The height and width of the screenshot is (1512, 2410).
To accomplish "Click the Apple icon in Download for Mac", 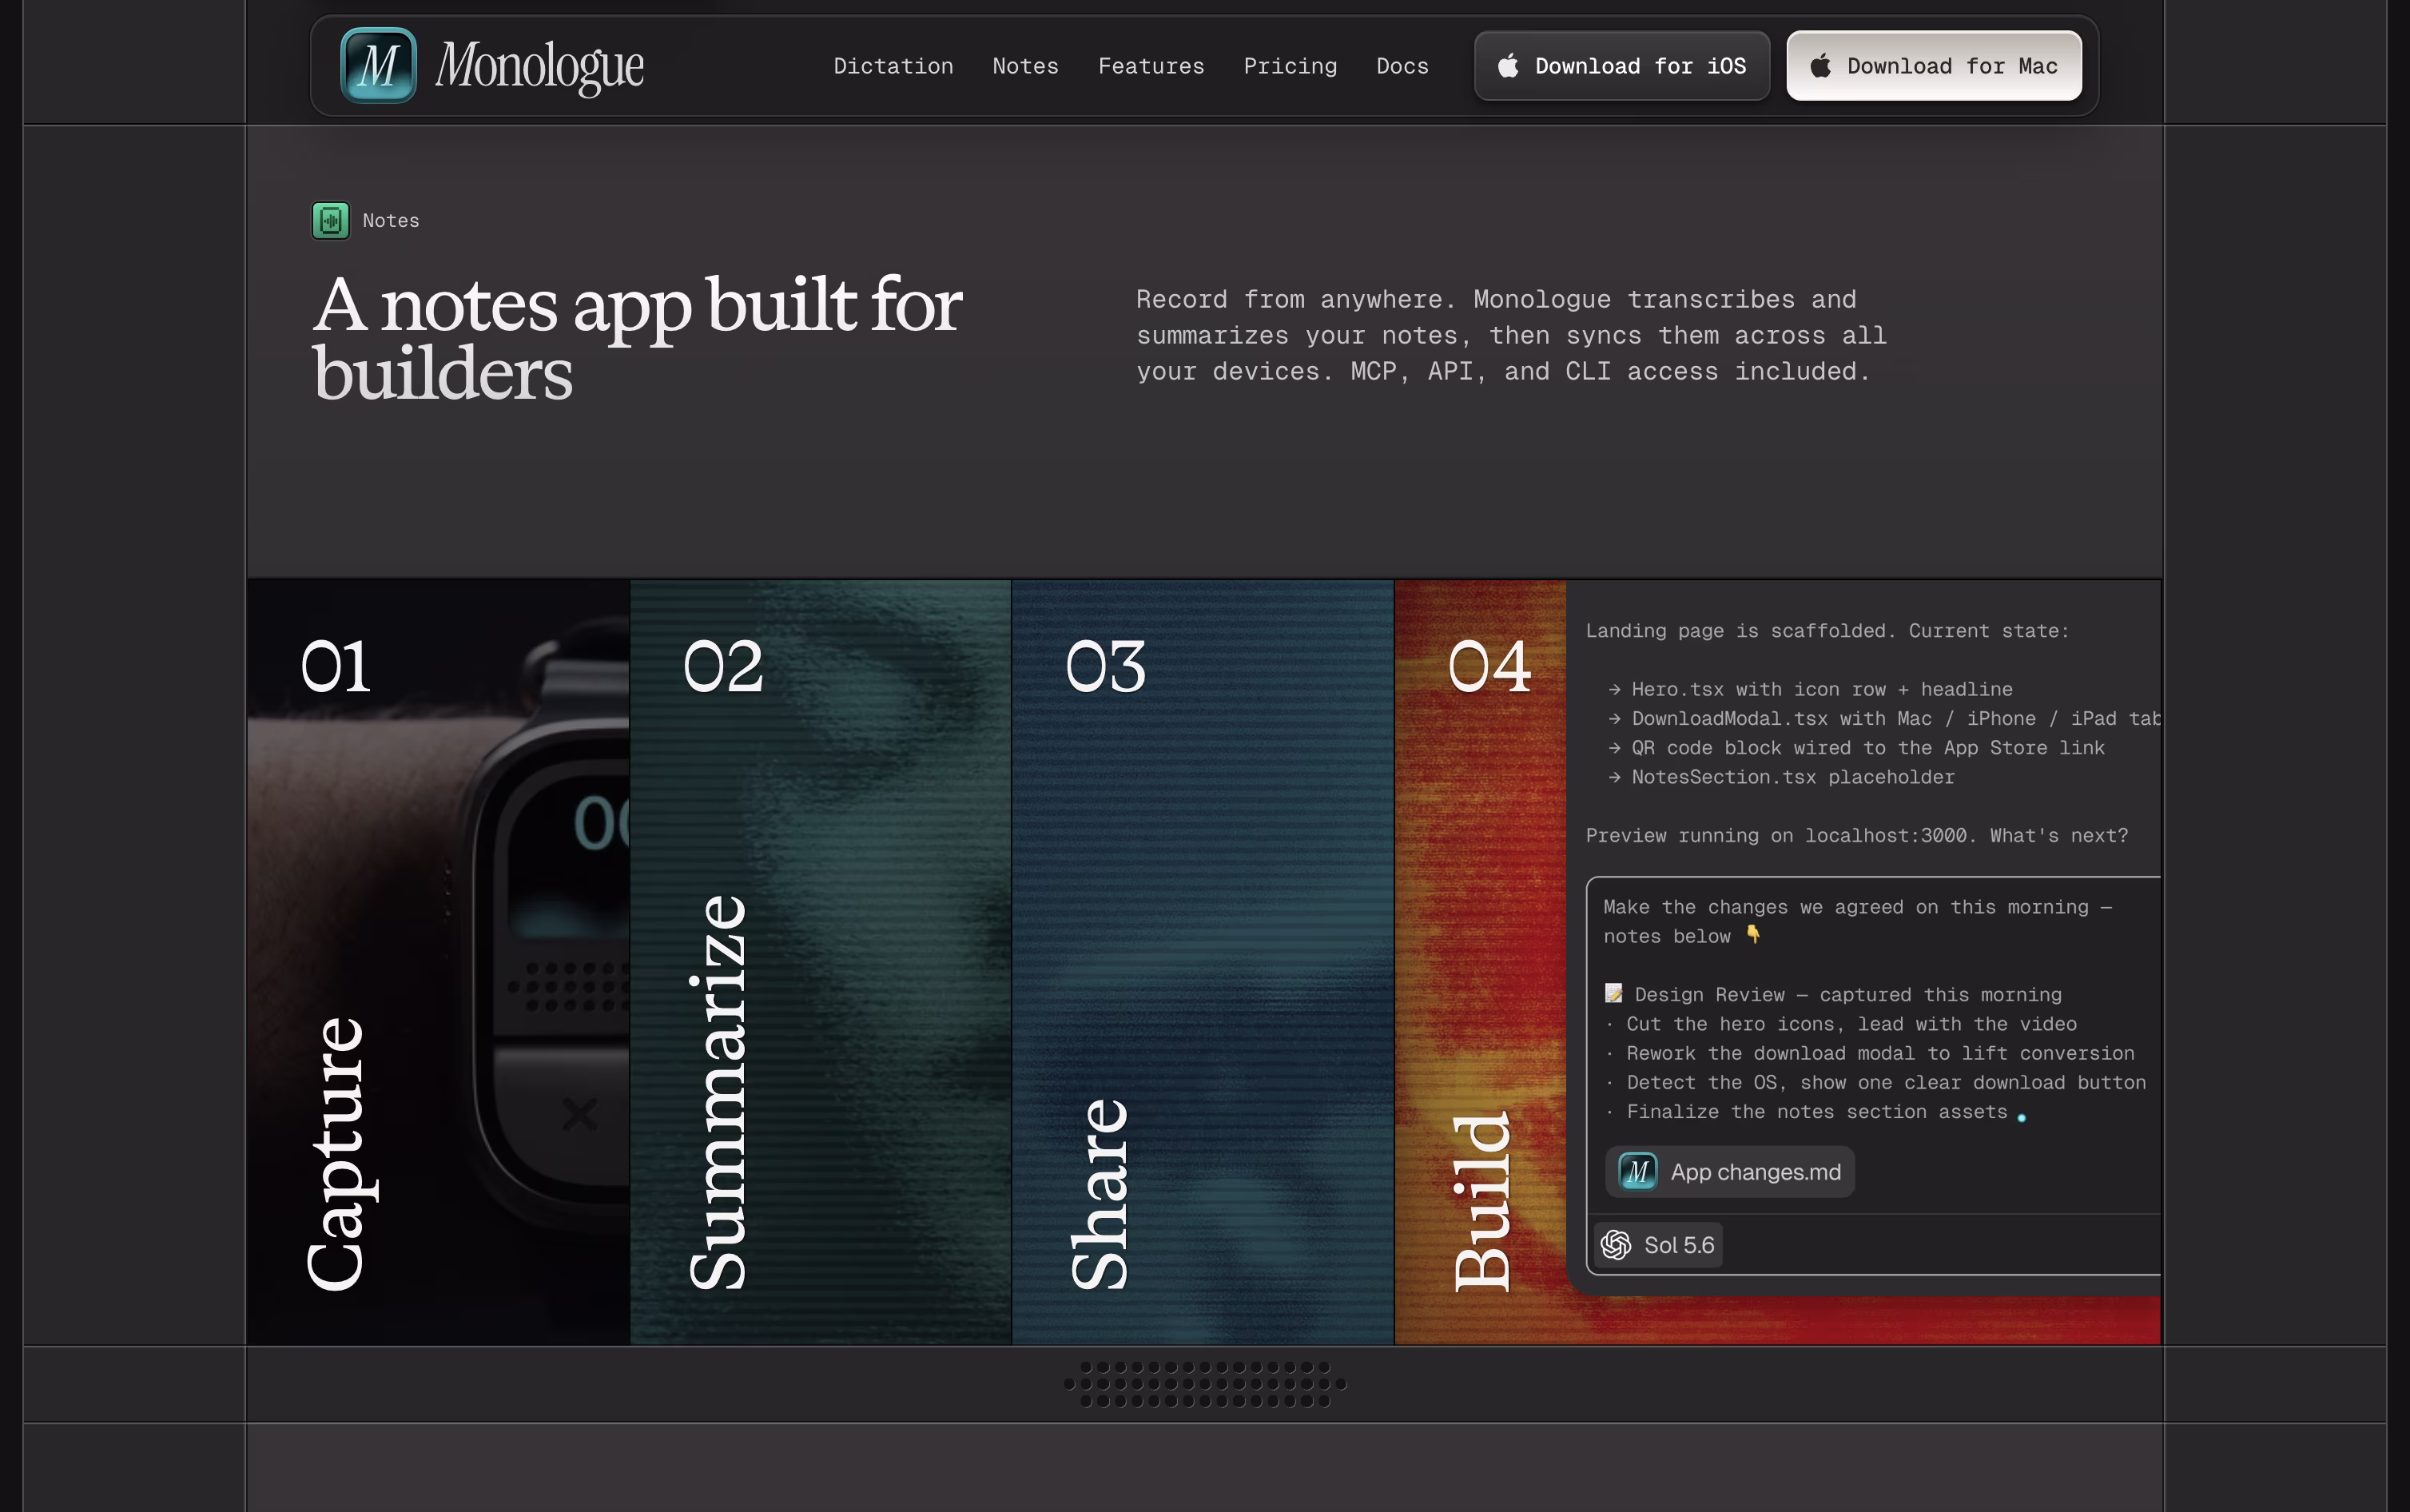I will point(1820,66).
